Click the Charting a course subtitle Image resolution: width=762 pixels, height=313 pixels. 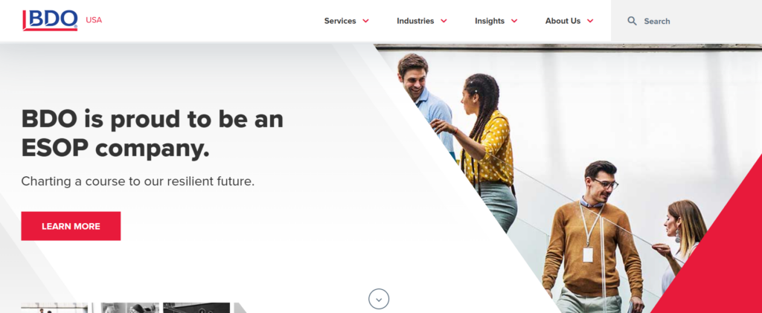[138, 182]
